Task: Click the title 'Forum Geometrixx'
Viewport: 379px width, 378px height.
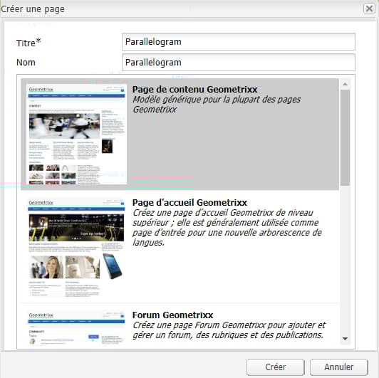Action: click(x=172, y=315)
